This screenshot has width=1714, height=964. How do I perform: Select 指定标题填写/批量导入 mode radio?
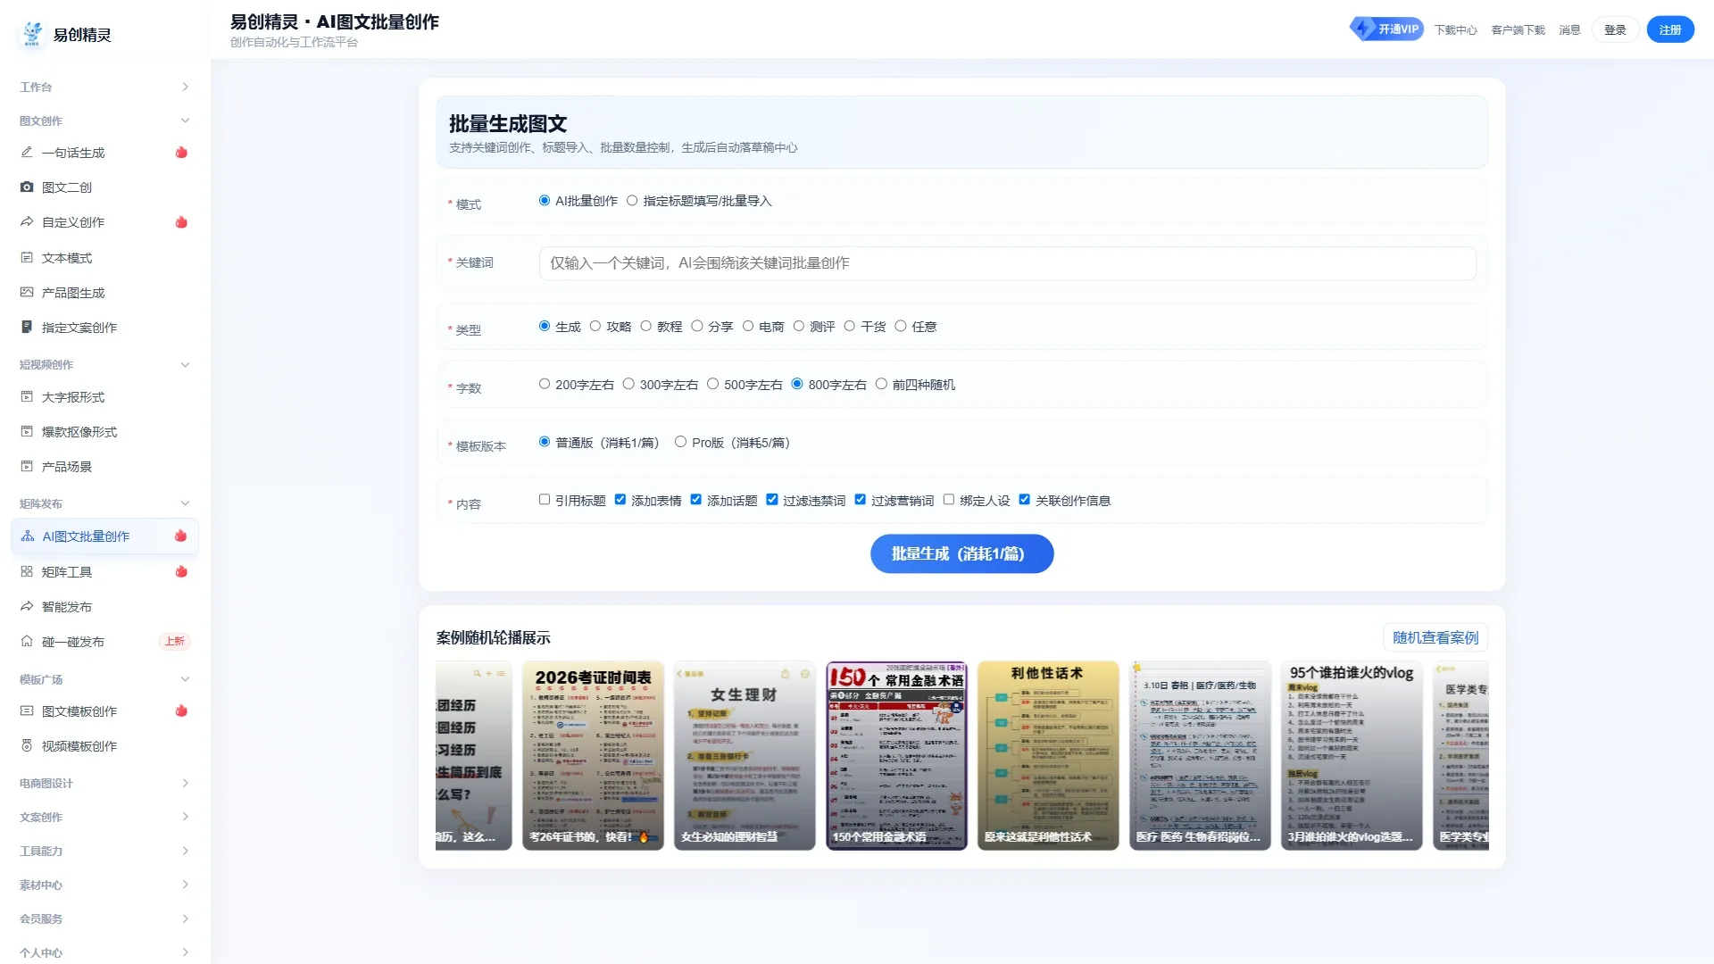click(632, 201)
